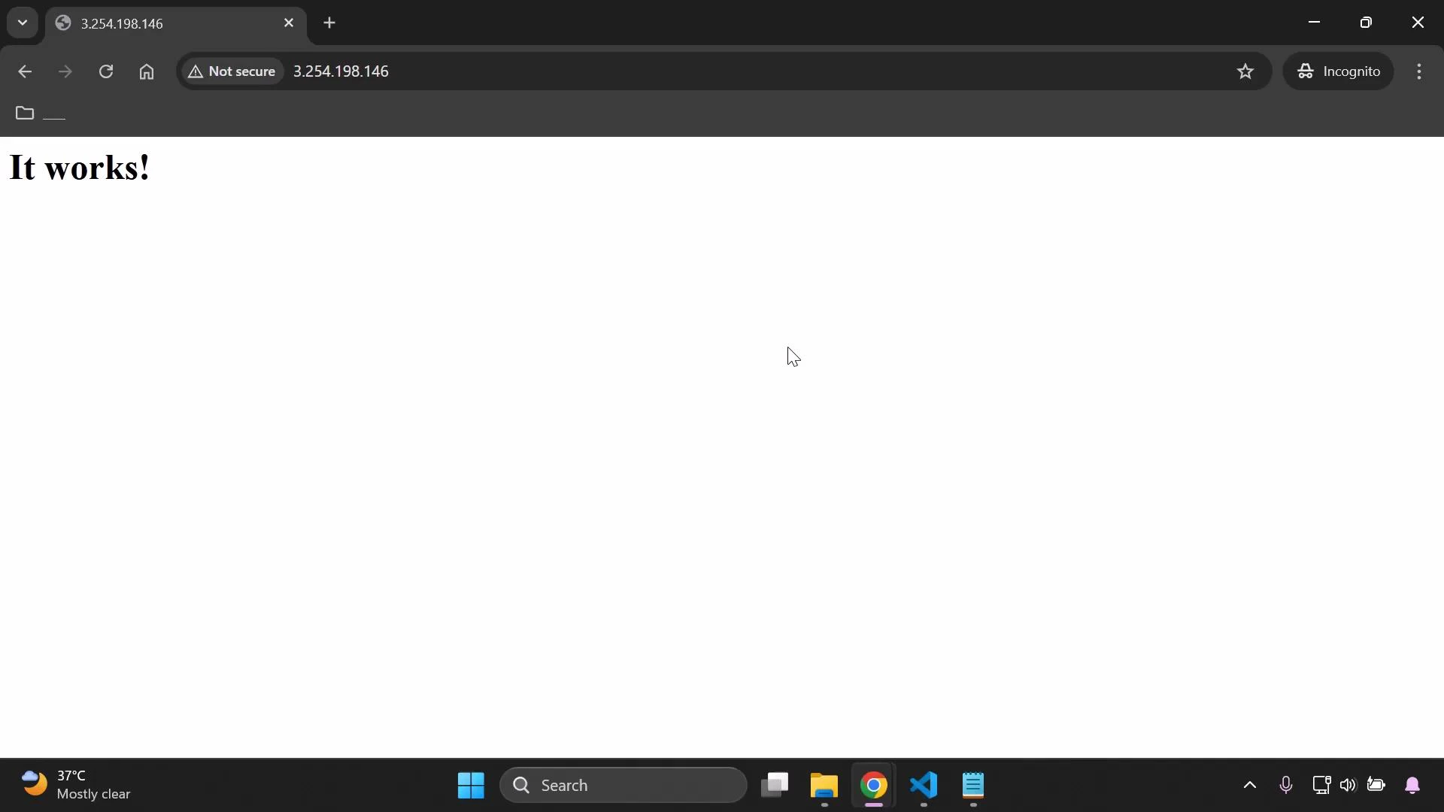The width and height of the screenshot is (1444, 812).
Task: Open Chrome's three-dot menu
Action: [x=1420, y=71]
